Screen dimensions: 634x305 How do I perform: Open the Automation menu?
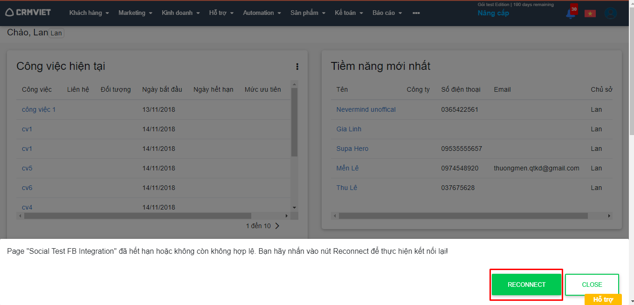coord(262,13)
